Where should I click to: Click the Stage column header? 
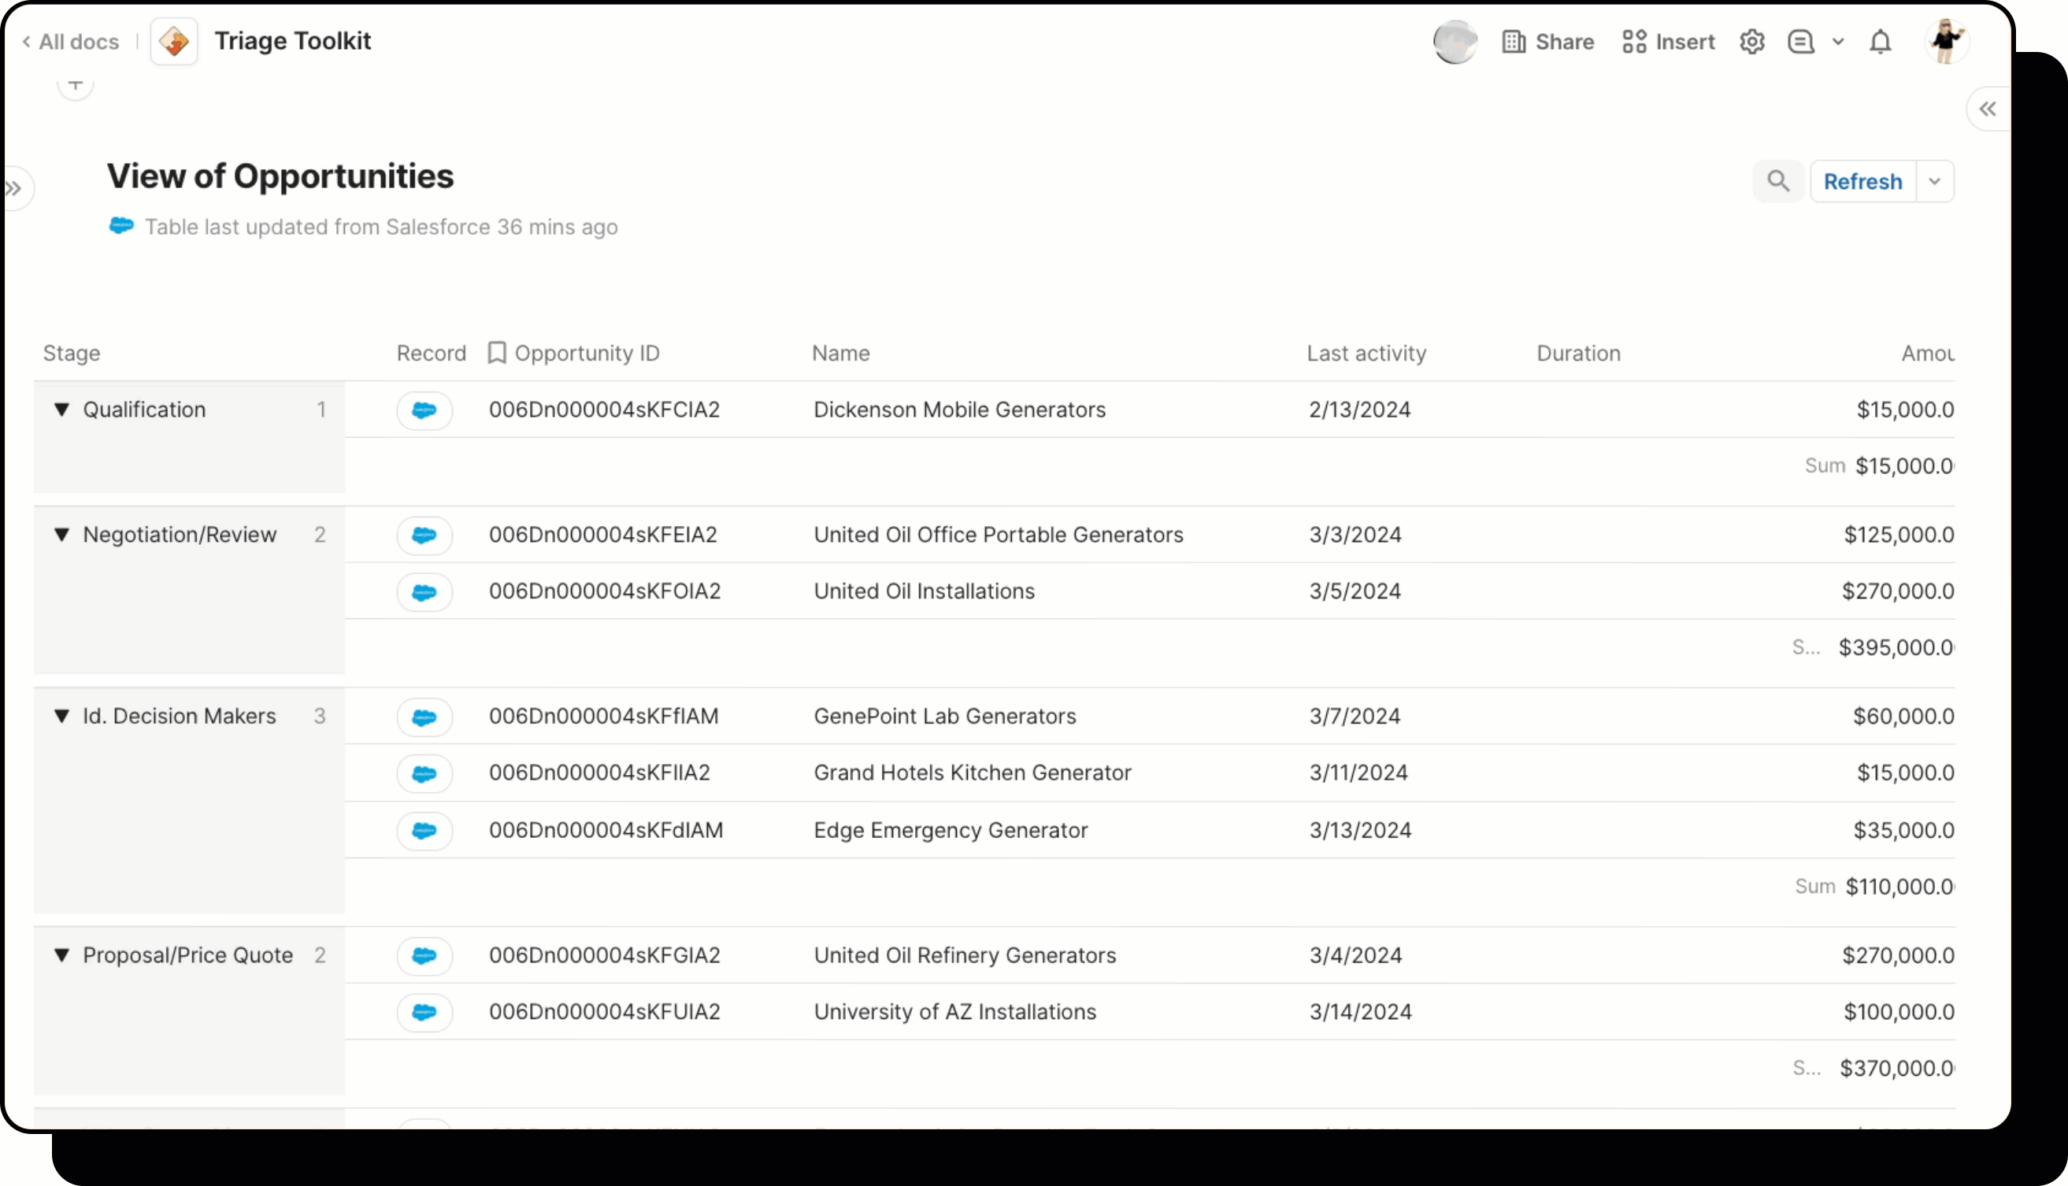pyautogui.click(x=72, y=353)
